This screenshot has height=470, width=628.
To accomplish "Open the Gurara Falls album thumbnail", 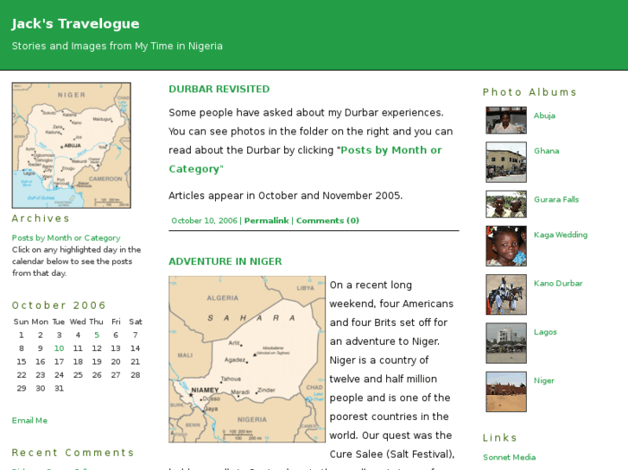I will tap(506, 204).
